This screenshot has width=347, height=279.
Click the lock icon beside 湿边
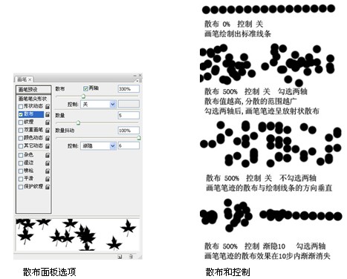[x=48, y=163]
